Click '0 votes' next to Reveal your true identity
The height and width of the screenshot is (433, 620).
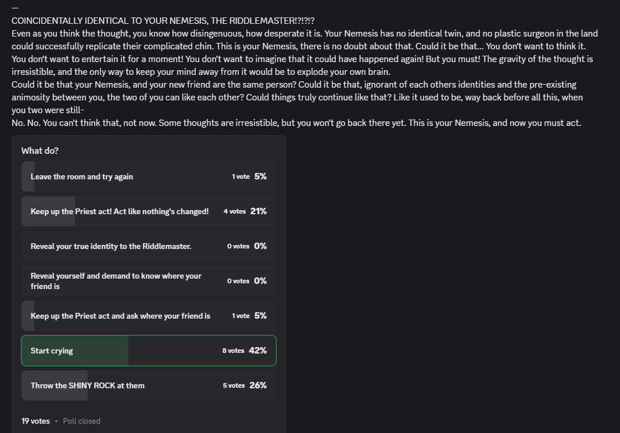pyautogui.click(x=238, y=246)
